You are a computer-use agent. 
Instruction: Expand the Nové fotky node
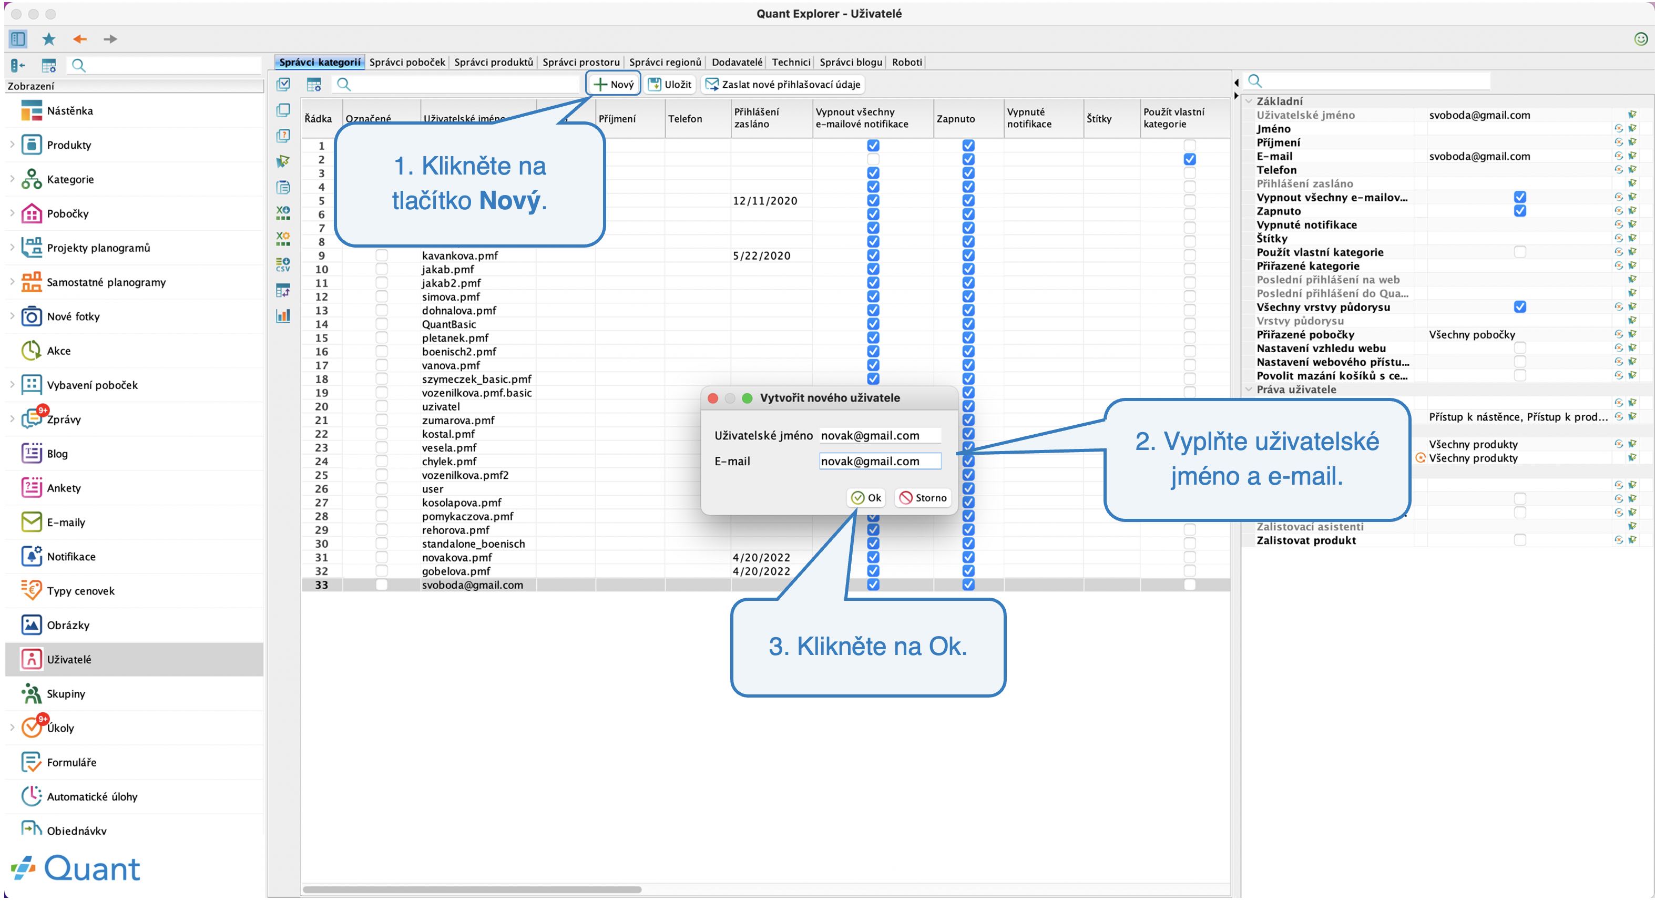(12, 316)
